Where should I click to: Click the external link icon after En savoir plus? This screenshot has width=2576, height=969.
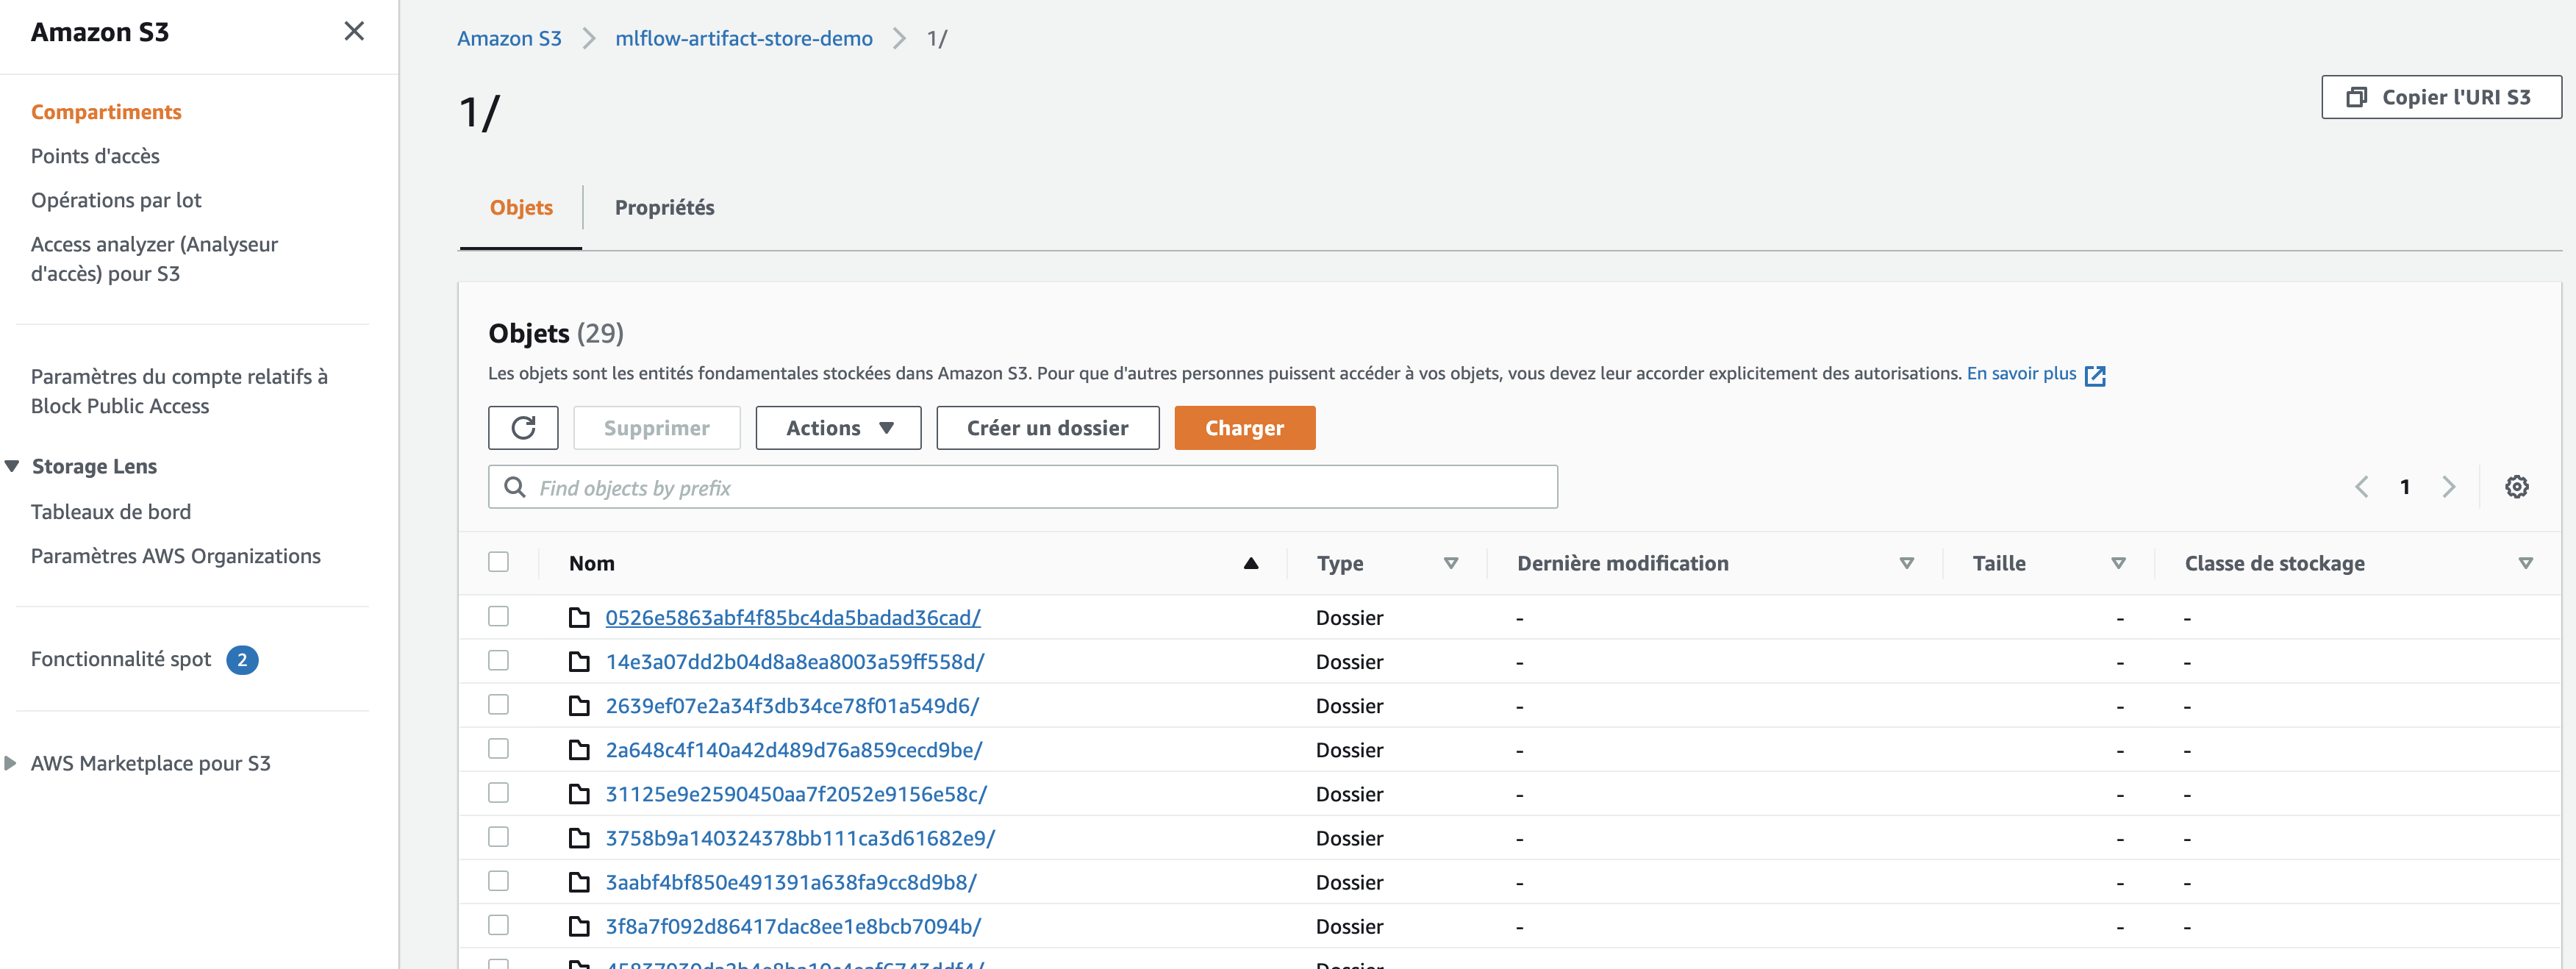(2095, 375)
